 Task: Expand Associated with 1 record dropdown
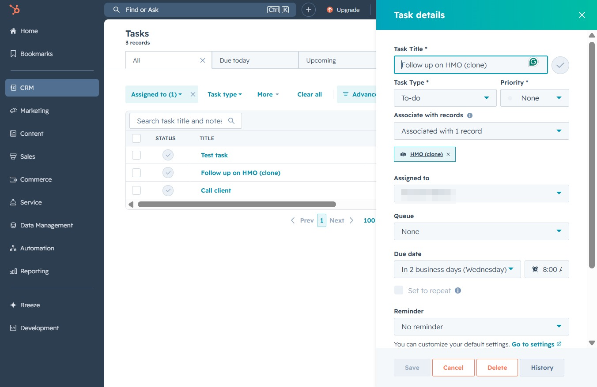481,131
